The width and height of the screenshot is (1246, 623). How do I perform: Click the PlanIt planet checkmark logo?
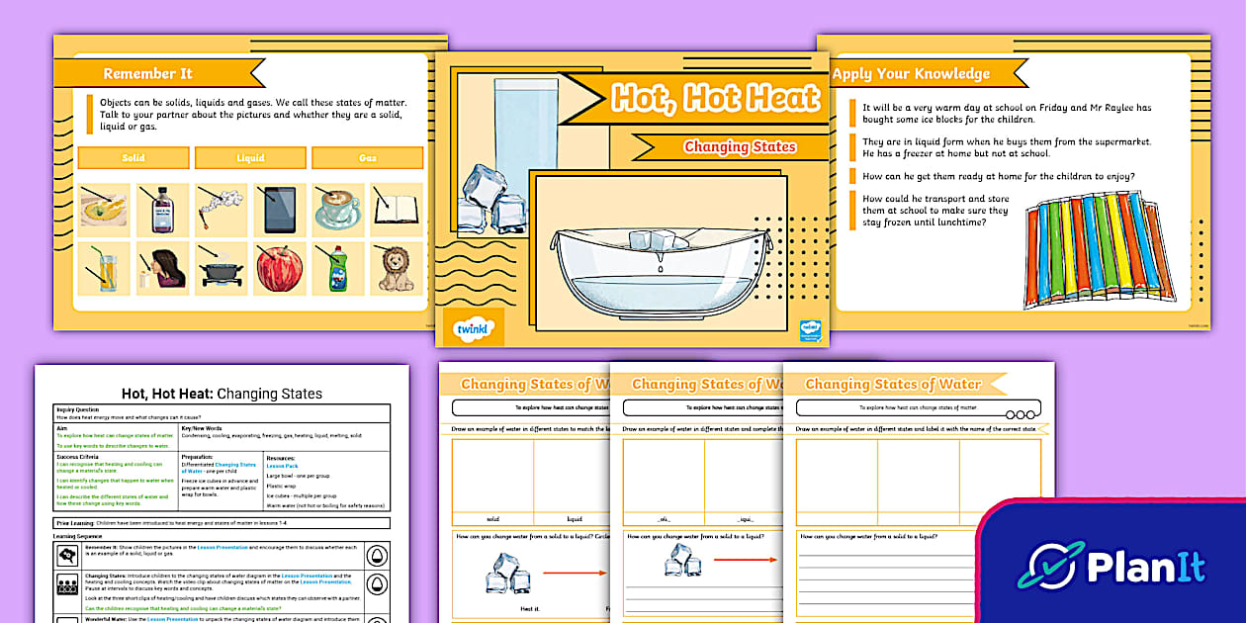pyautogui.click(x=1051, y=566)
